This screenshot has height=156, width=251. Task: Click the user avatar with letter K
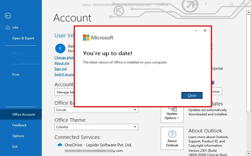point(60,48)
